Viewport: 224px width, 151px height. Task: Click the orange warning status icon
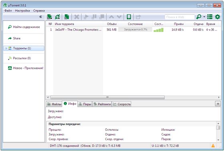click(x=213, y=146)
